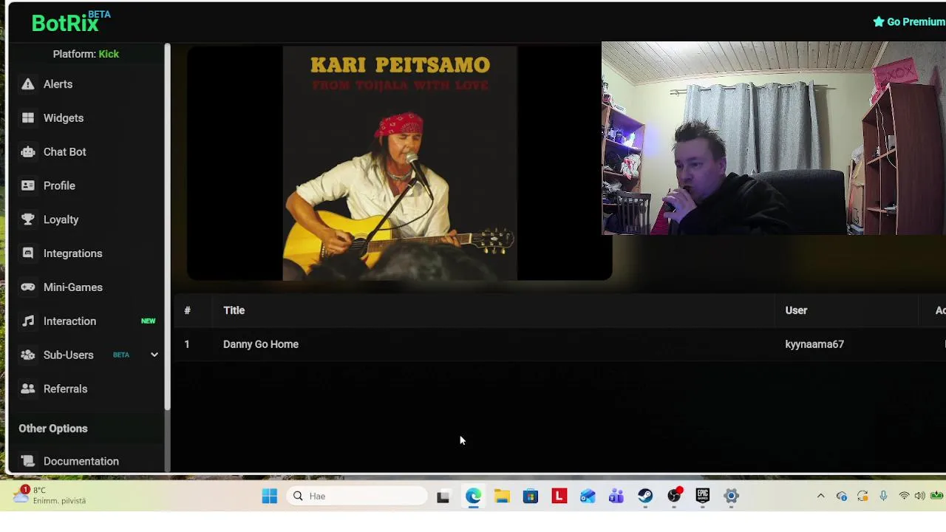
Task: Click the Widgets grid icon
Action: click(28, 118)
